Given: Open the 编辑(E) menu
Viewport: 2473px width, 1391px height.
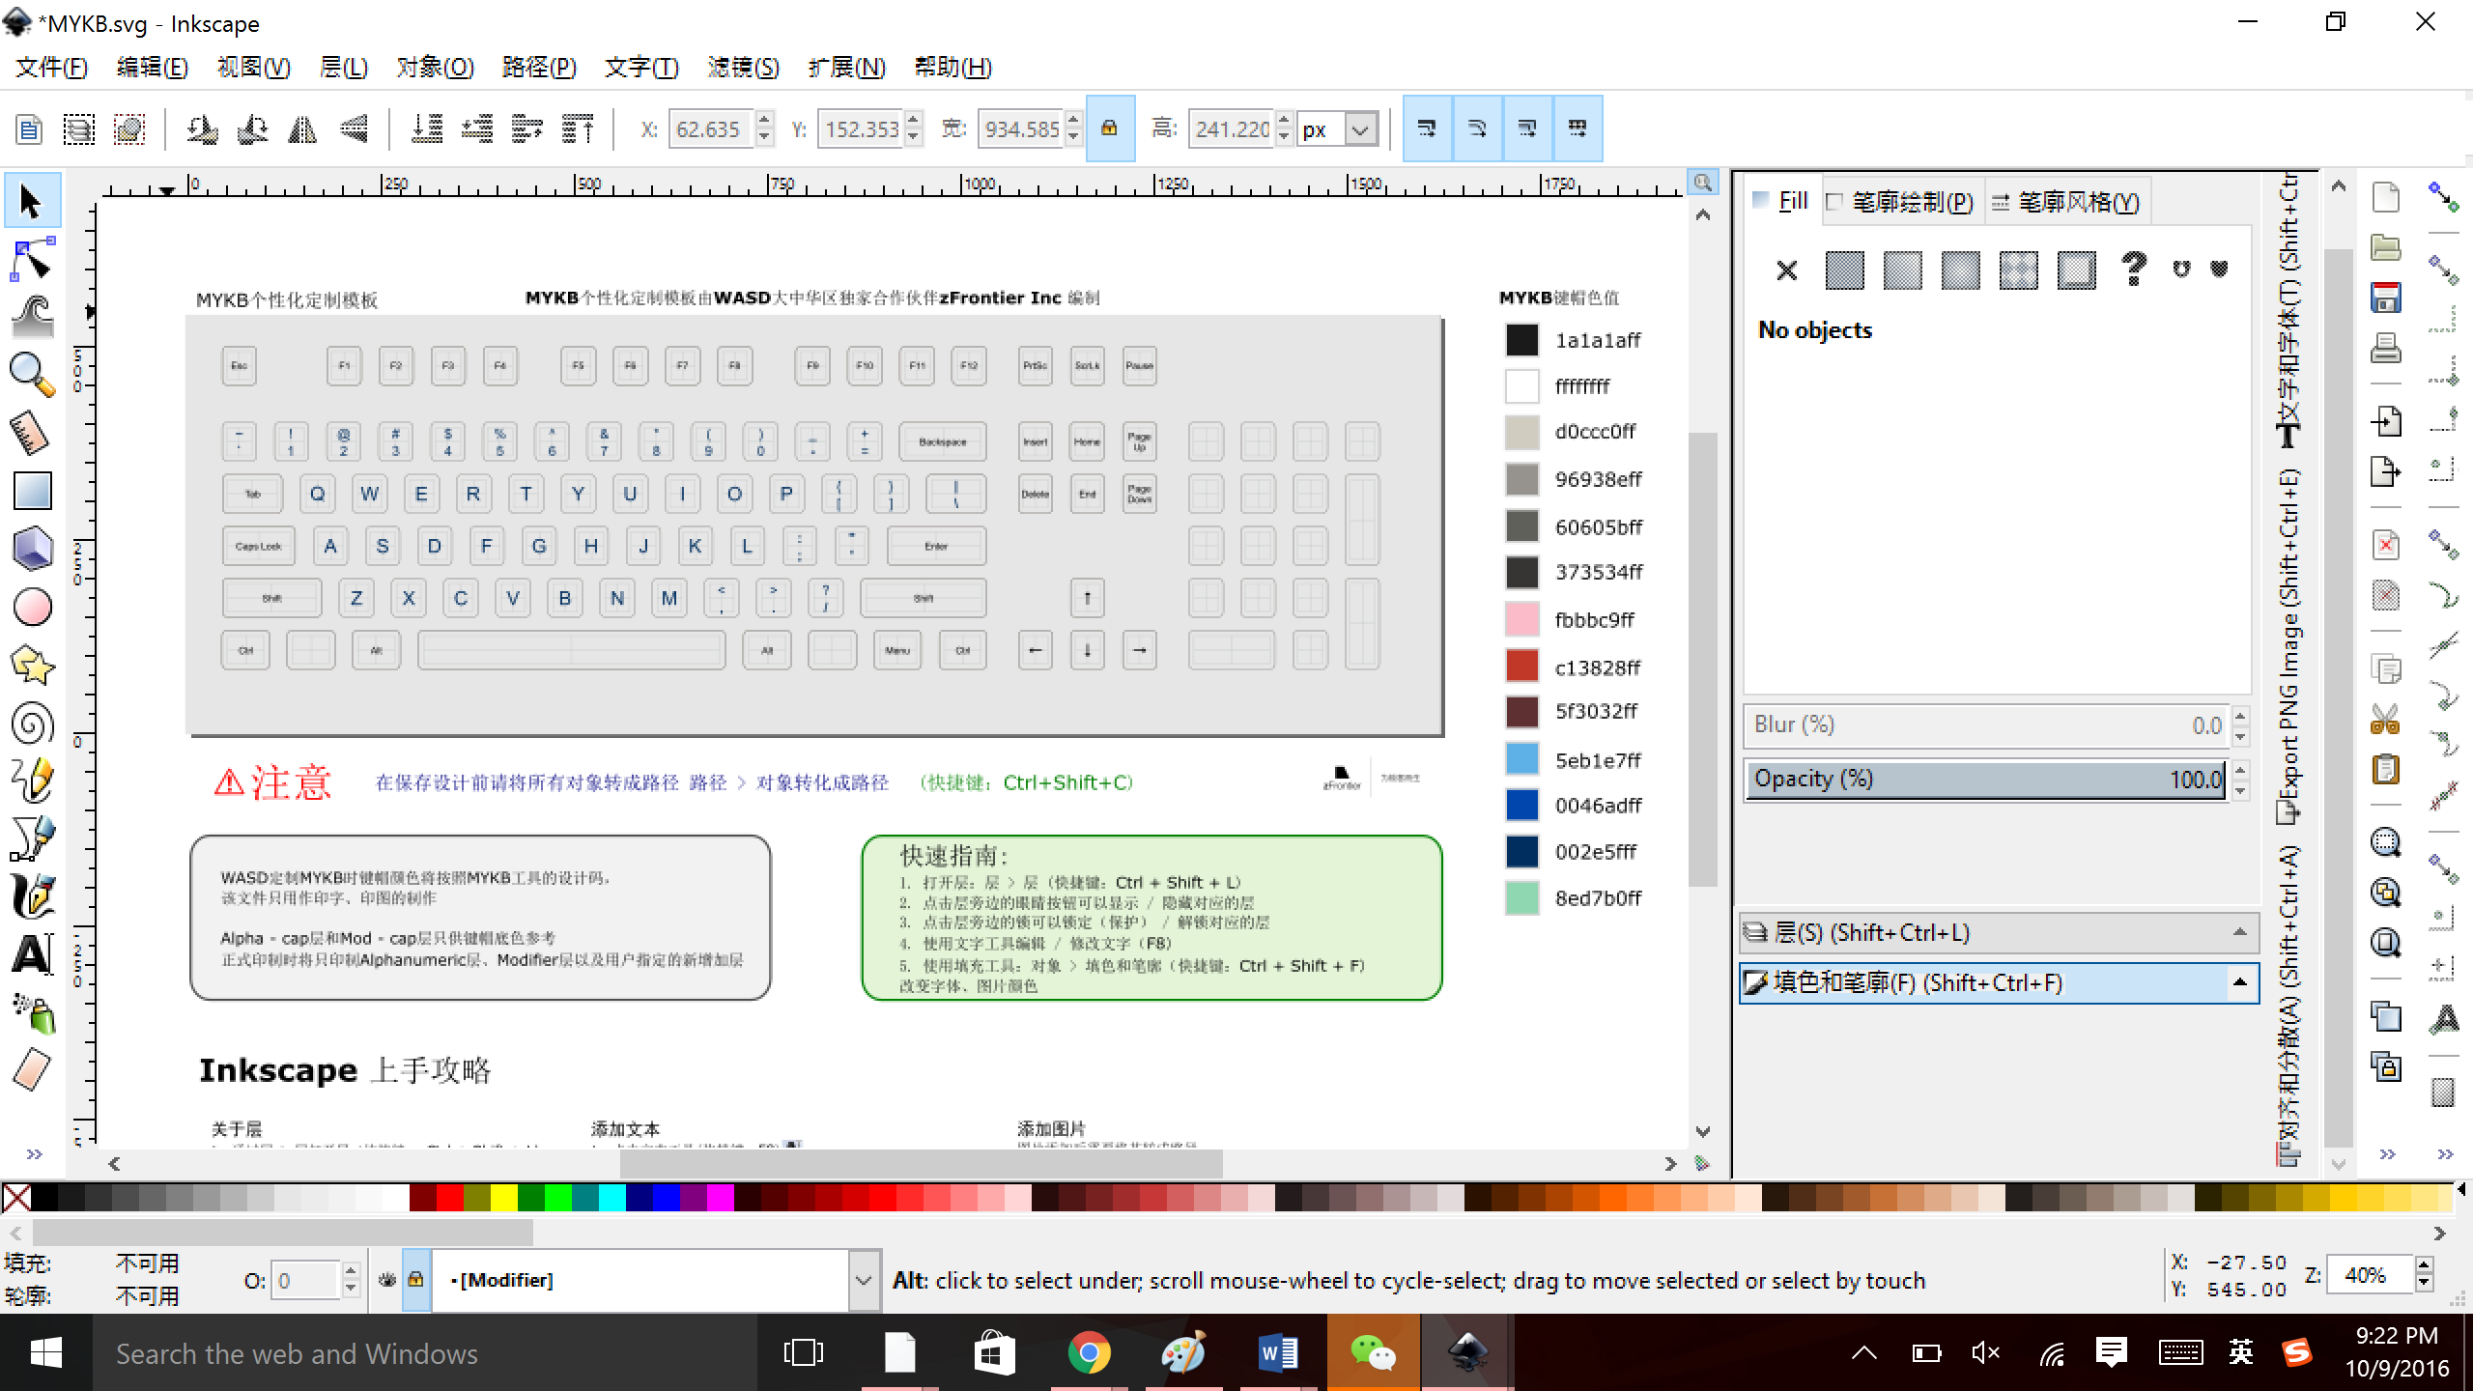Looking at the screenshot, I should tap(152, 67).
